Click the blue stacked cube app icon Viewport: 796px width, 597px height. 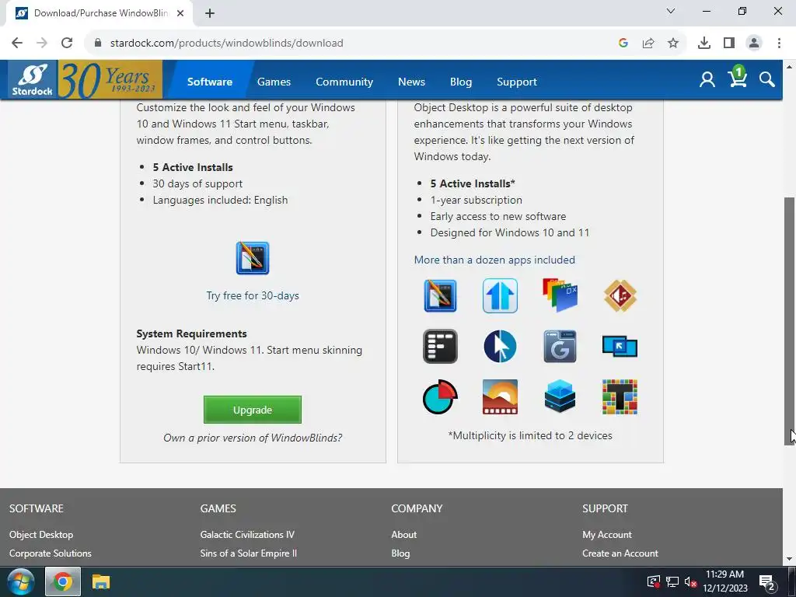(560, 396)
